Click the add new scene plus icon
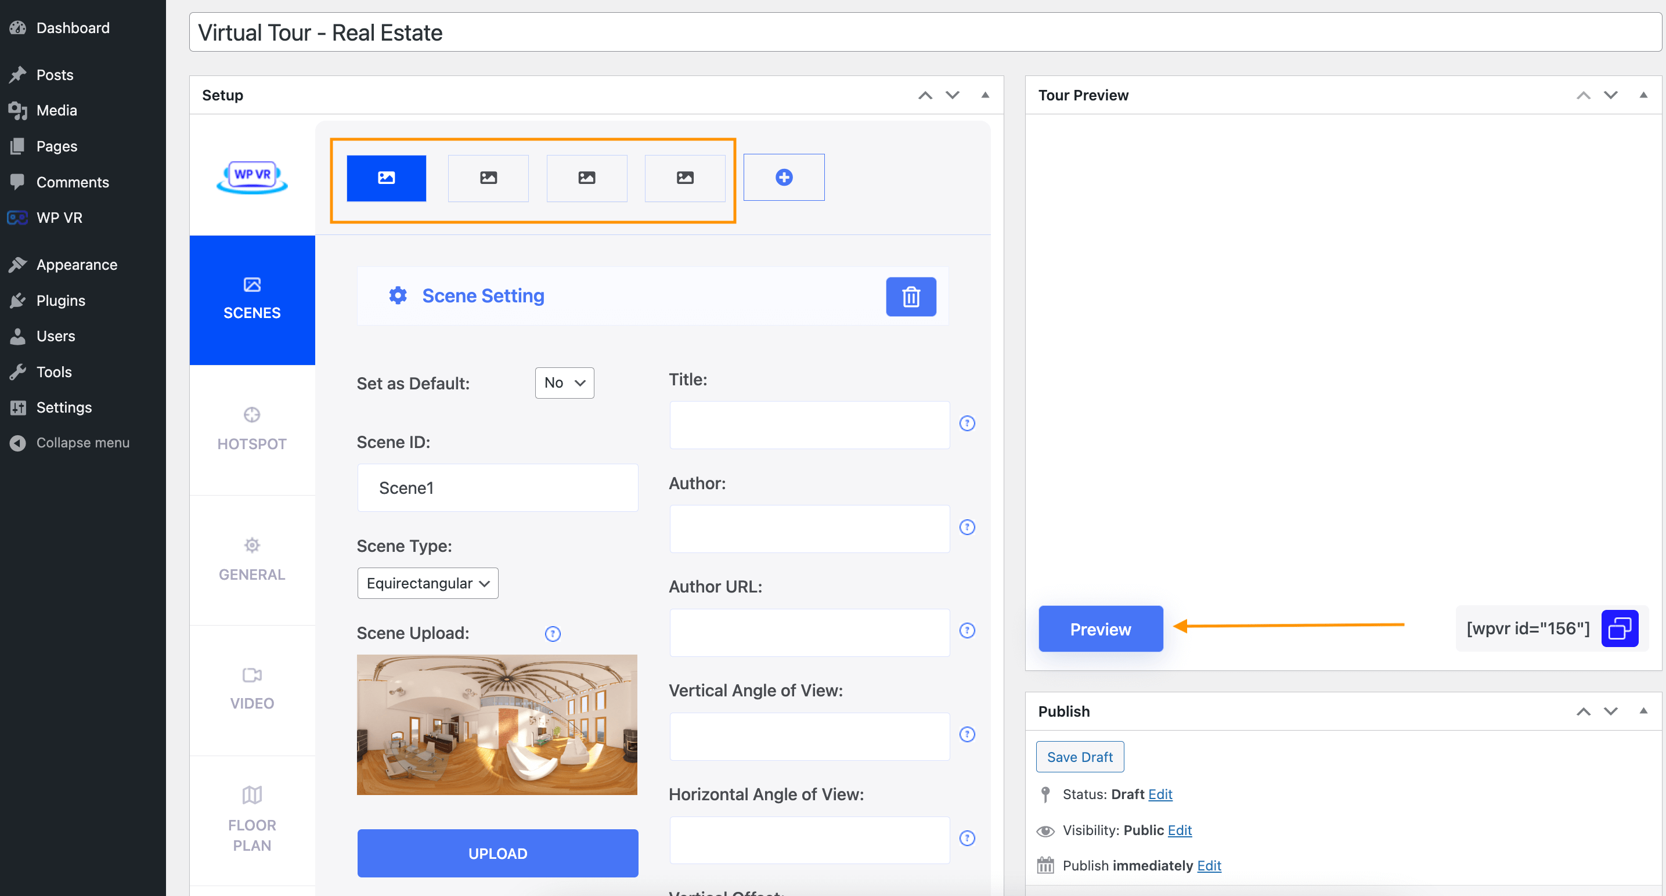 (784, 176)
